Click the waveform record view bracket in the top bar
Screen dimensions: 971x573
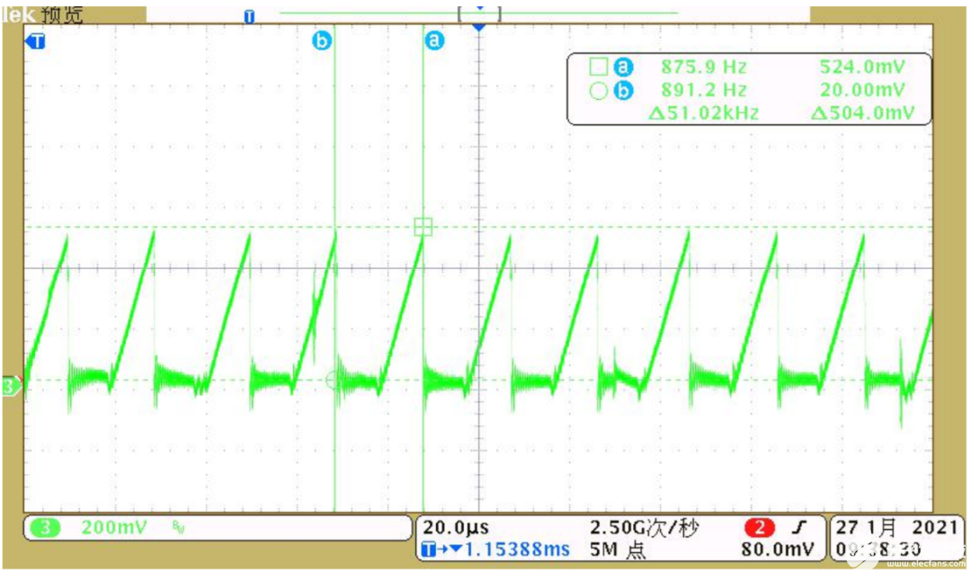click(x=479, y=13)
